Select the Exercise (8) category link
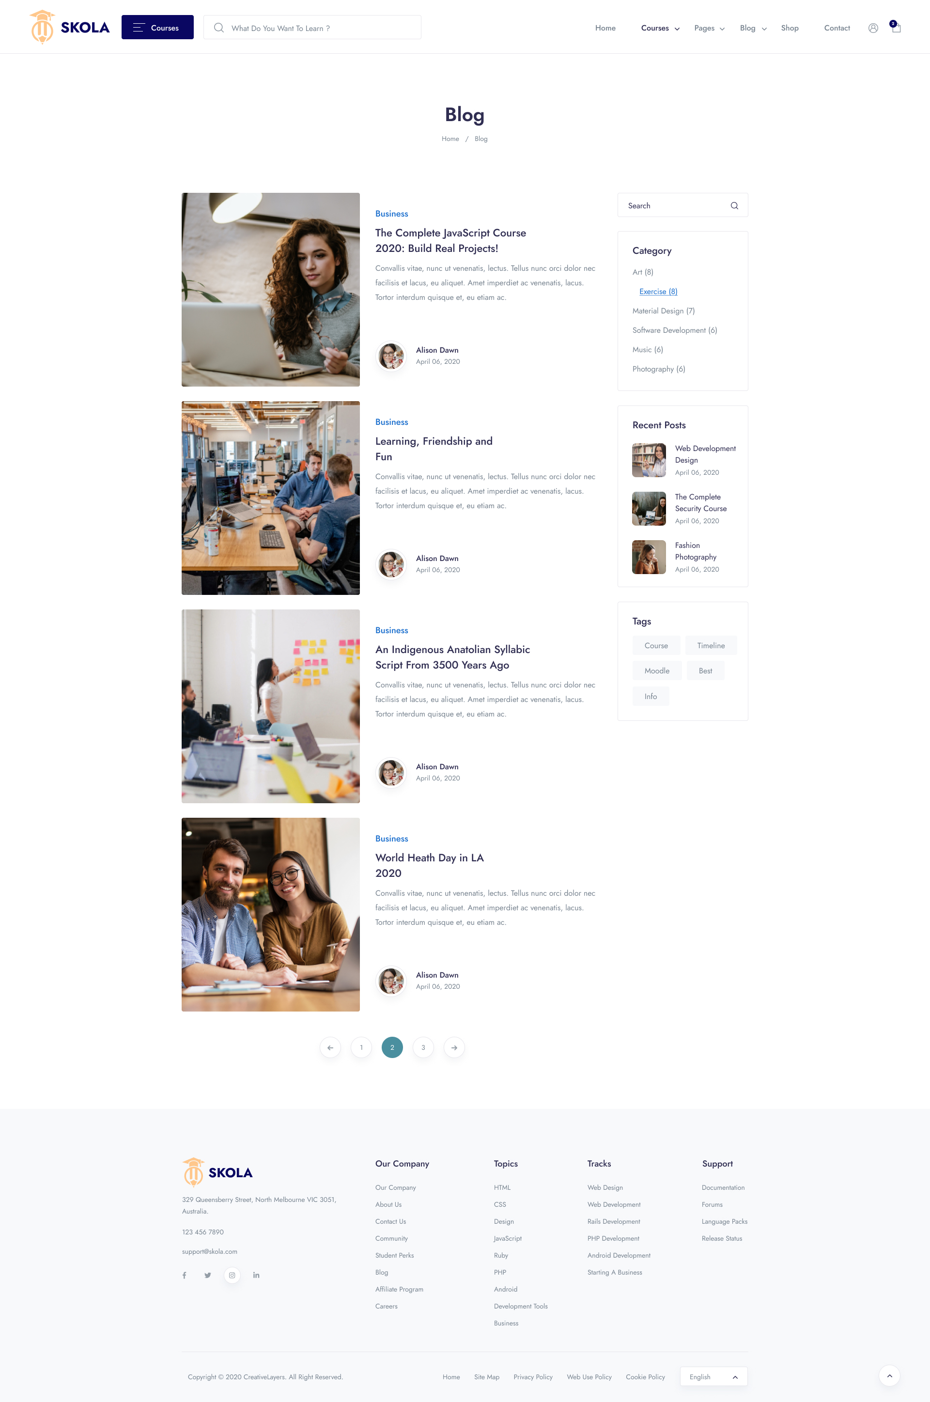This screenshot has width=930, height=1402. click(658, 291)
